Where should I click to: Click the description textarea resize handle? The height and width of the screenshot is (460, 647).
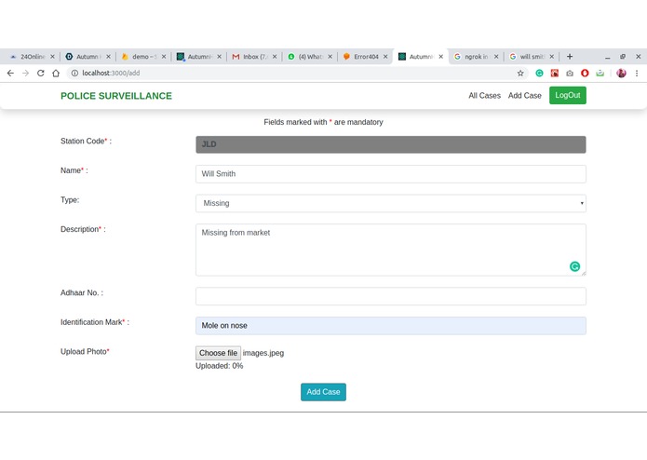[x=584, y=273]
